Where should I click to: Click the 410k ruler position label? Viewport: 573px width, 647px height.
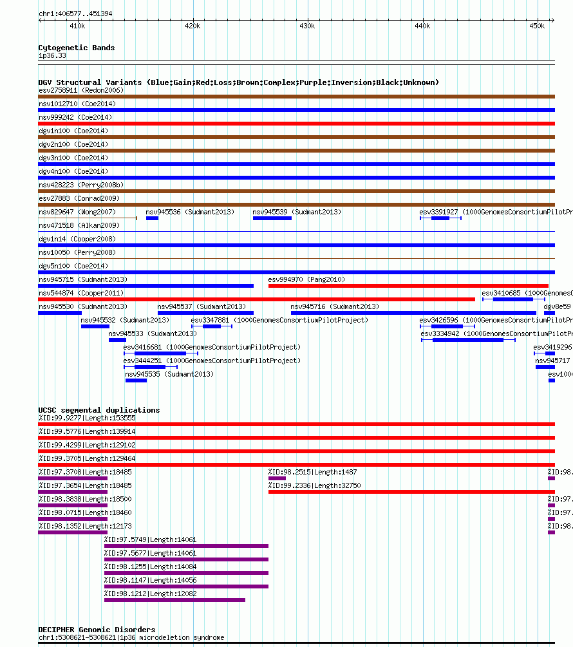(x=77, y=26)
